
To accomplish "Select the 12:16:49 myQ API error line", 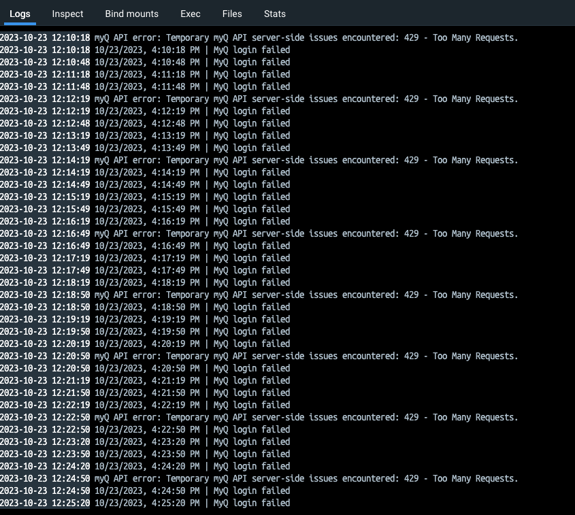I will coord(259,233).
